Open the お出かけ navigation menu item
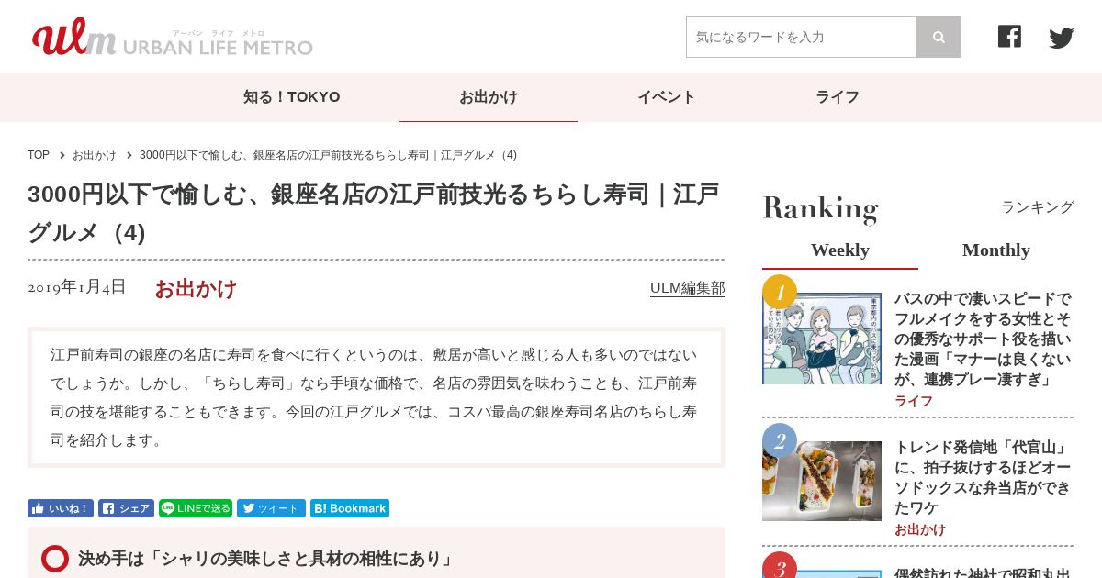The width and height of the screenshot is (1102, 578). tap(489, 97)
